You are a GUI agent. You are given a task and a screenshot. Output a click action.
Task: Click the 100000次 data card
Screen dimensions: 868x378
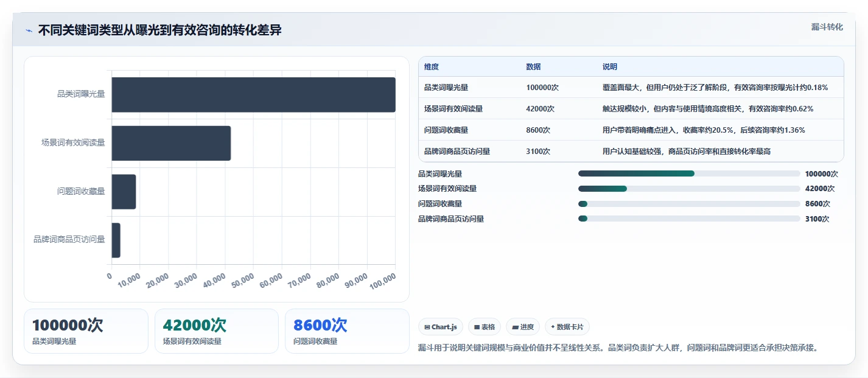[x=86, y=331]
